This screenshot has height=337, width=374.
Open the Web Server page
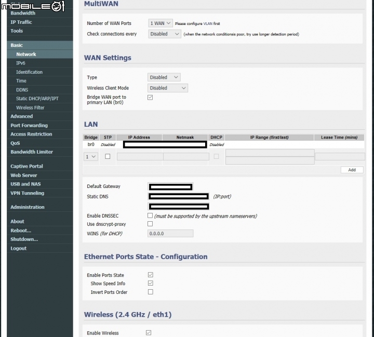tap(23, 176)
